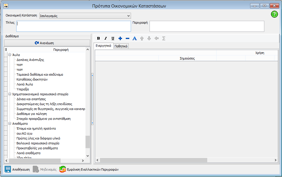Open the font color A icon
Screen dimensions: 282x177
point(134,38)
